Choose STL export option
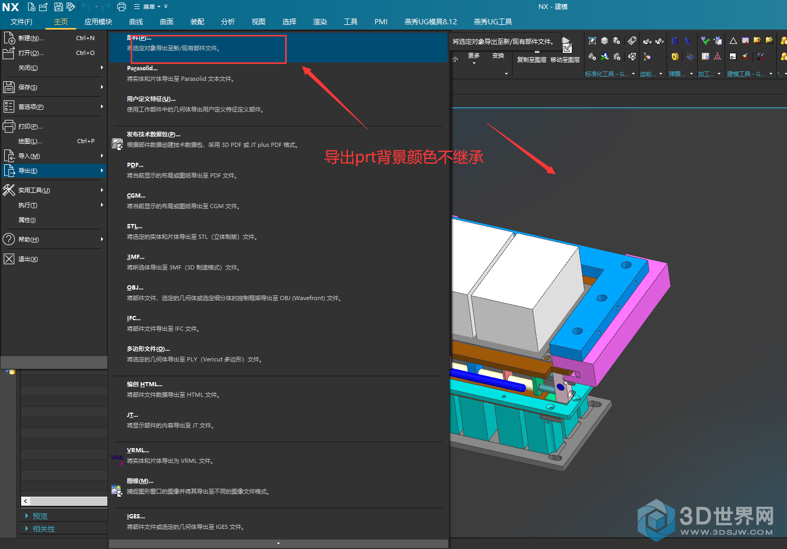The image size is (787, 549). pyautogui.click(x=279, y=231)
